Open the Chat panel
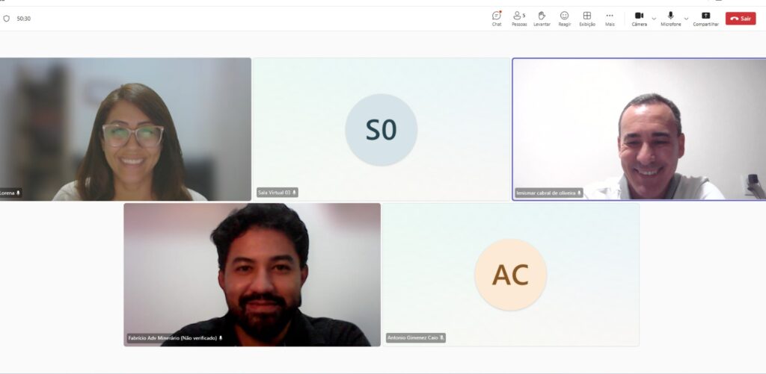The height and width of the screenshot is (374, 766). click(497, 19)
